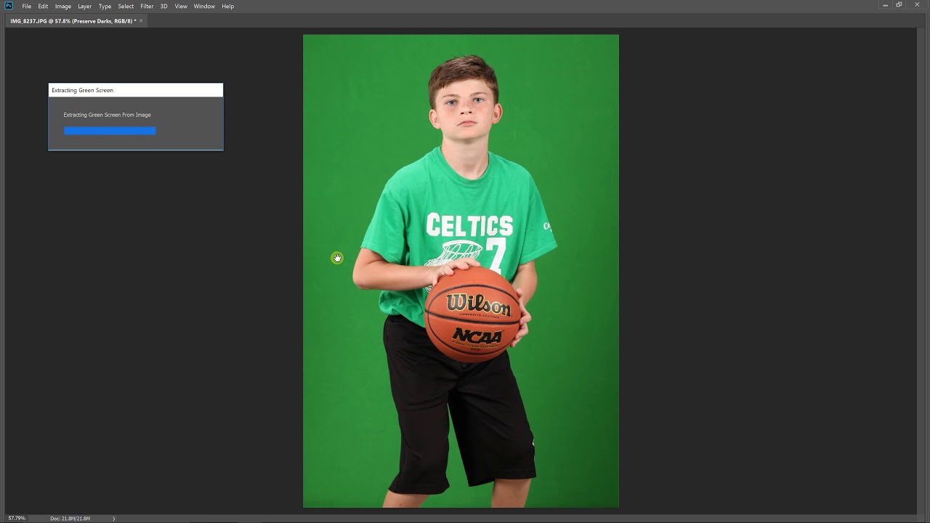This screenshot has width=930, height=523.
Task: Open the File menu
Action: (26, 6)
